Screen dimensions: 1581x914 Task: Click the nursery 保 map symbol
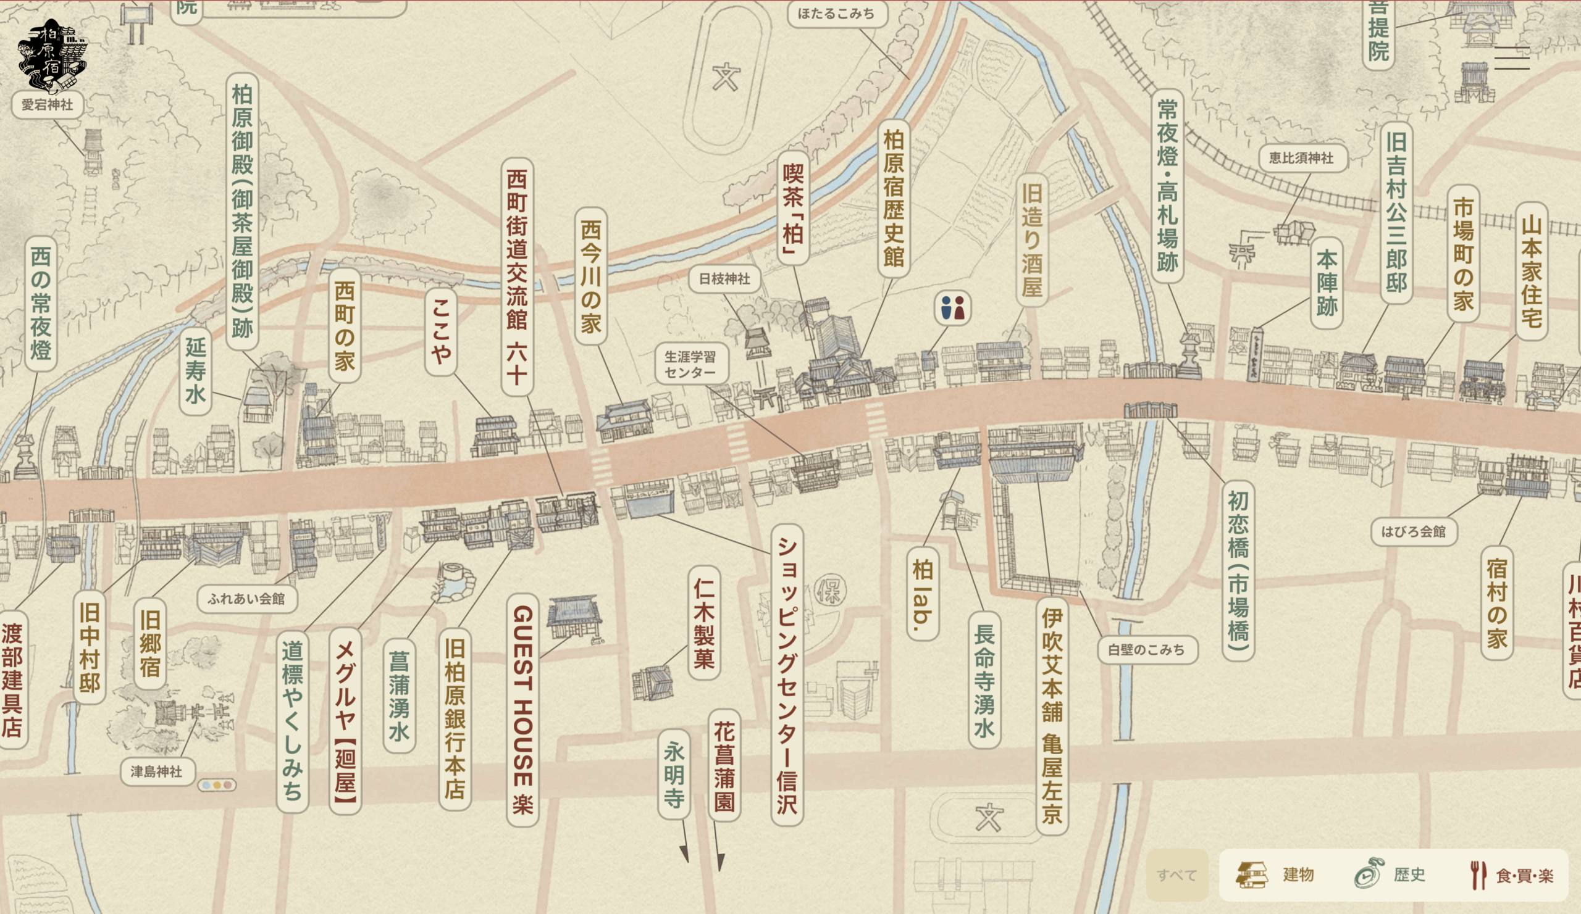coord(831,590)
